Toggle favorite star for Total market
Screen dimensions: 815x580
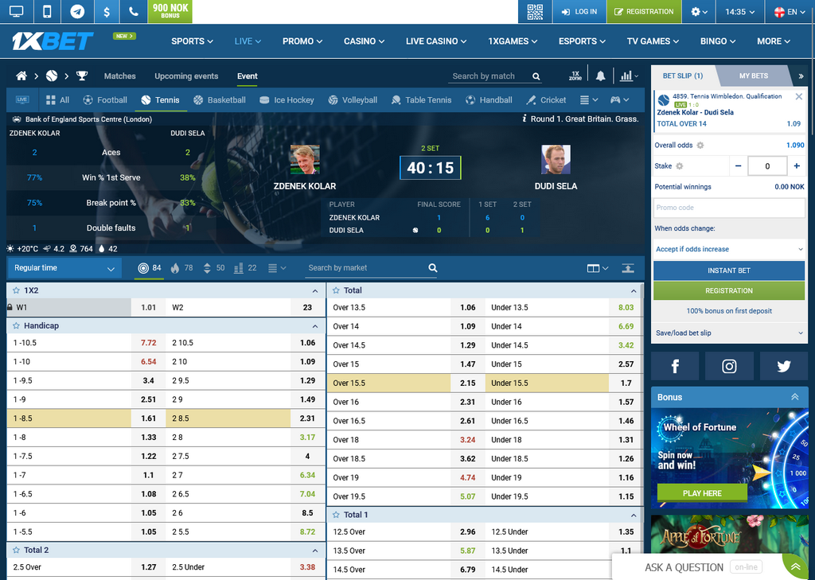click(336, 291)
